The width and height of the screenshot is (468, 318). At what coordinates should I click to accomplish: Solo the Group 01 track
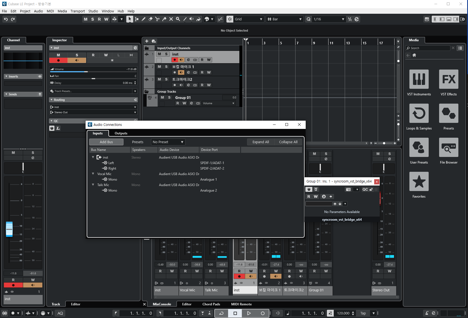pos(169,98)
